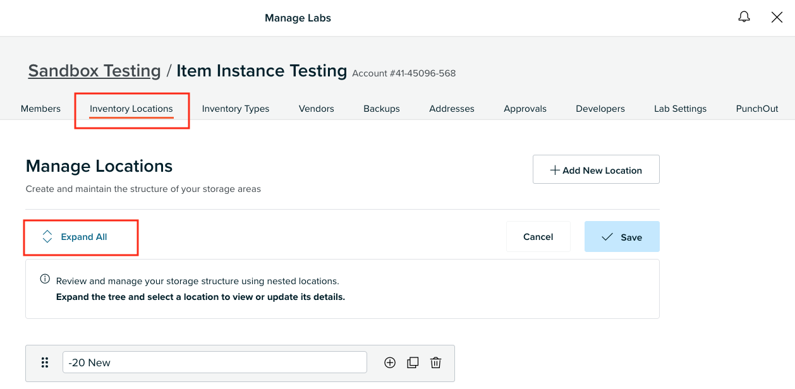The height and width of the screenshot is (389, 795).
Task: Click the Manage Locations heading
Action: point(99,166)
